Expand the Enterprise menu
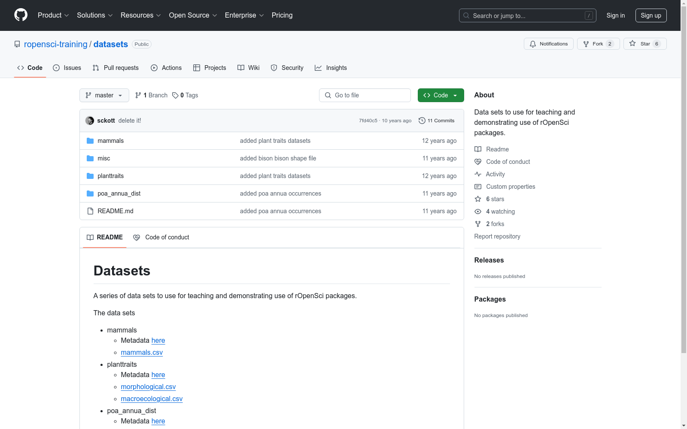 [244, 15]
